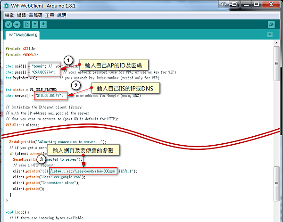This screenshot has width=283, height=222.
Task: Click the empty client.println(); line
Action: [x=29, y=189]
